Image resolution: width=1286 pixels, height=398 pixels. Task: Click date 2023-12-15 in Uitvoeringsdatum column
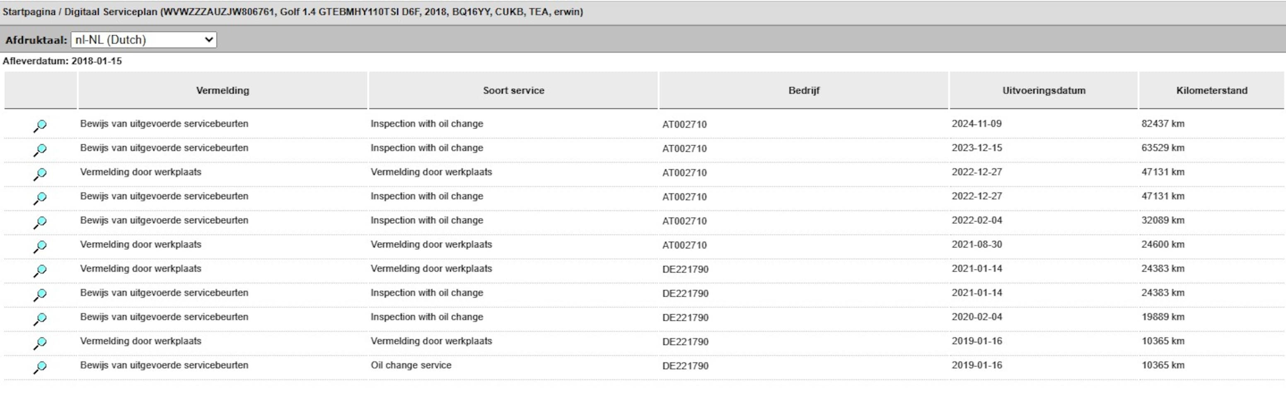977,148
